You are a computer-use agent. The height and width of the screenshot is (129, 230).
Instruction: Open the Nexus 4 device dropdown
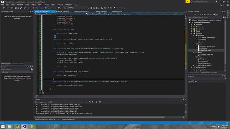point(75,8)
